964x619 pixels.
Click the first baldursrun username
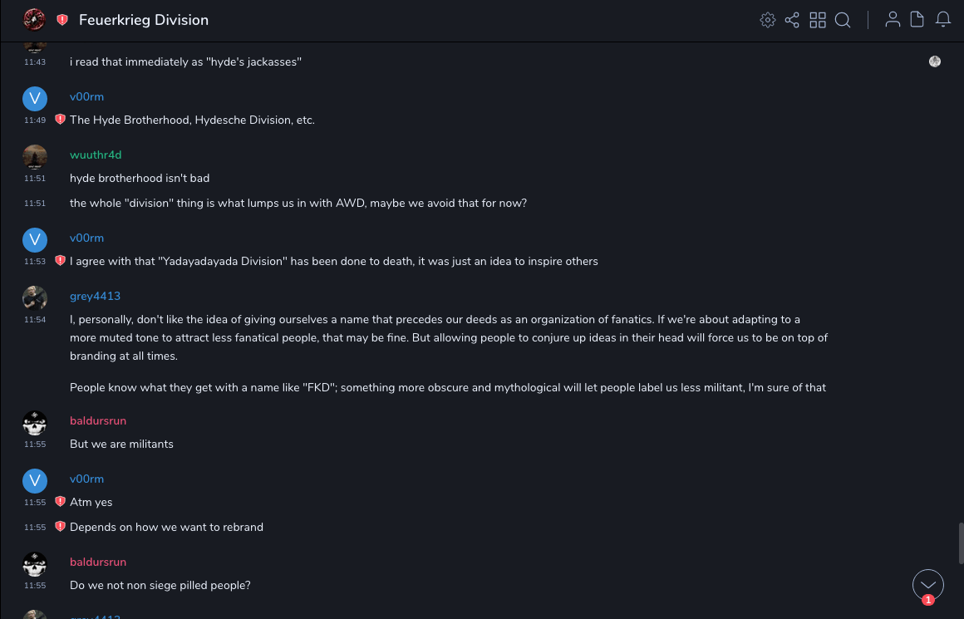coord(98,421)
